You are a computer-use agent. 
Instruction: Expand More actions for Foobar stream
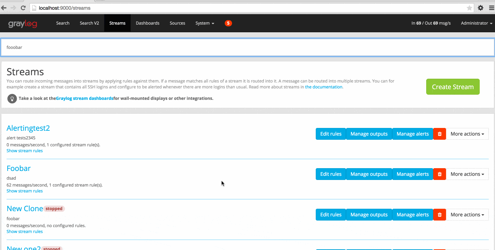[x=467, y=174]
